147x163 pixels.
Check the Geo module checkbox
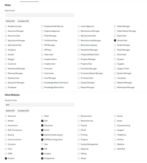(42, 144)
